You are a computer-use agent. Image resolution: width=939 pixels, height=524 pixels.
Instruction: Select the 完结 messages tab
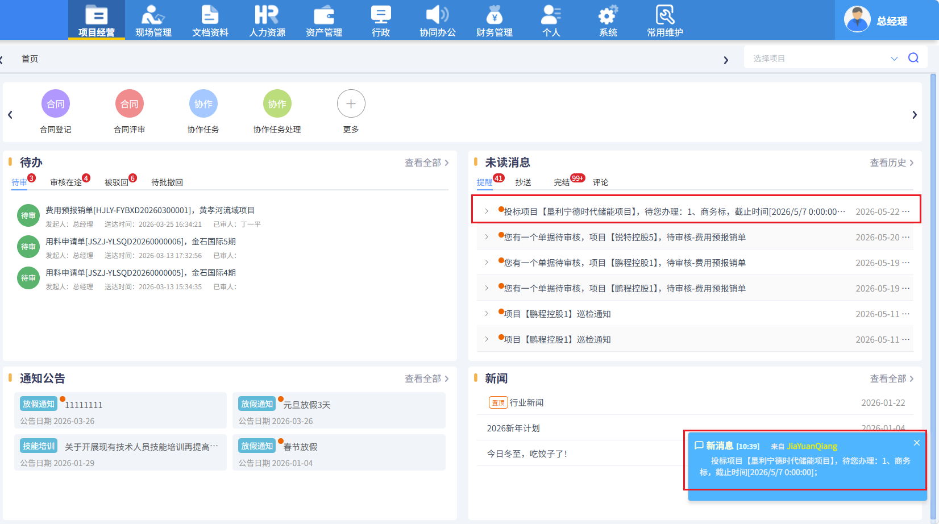[562, 182]
